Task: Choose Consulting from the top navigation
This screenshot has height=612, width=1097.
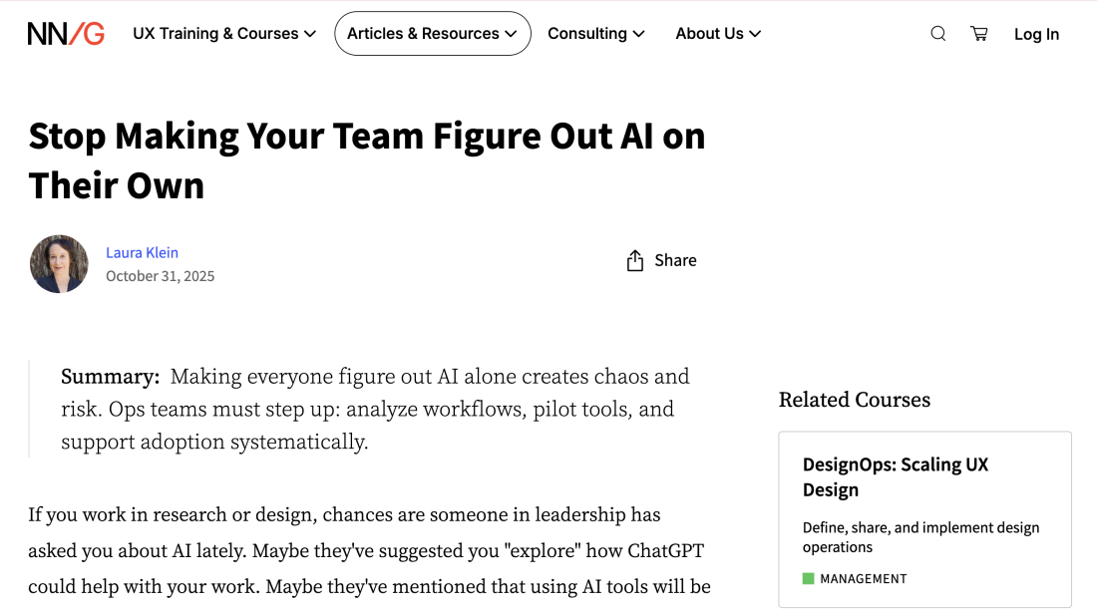Action: coord(588,33)
